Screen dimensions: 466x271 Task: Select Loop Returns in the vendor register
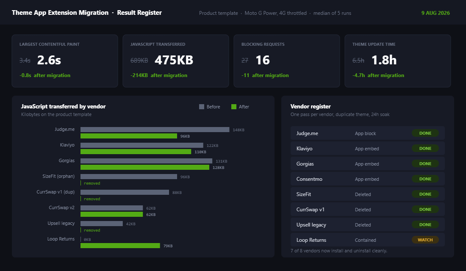tap(368, 240)
